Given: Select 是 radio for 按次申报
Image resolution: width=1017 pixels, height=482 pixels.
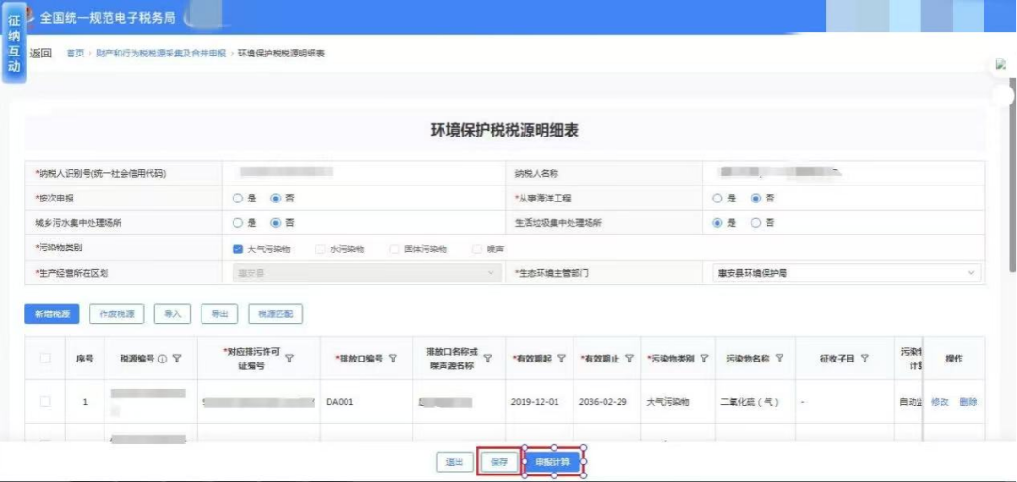Looking at the screenshot, I should tap(238, 199).
